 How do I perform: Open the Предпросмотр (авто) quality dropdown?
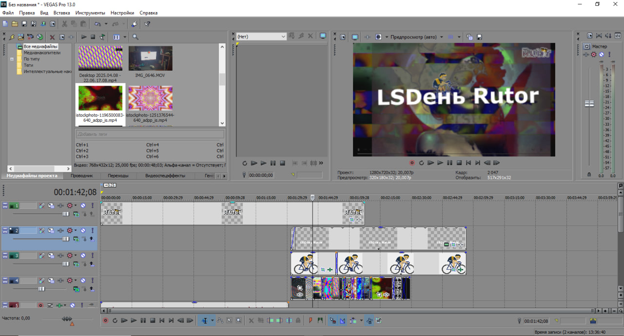[x=441, y=37]
